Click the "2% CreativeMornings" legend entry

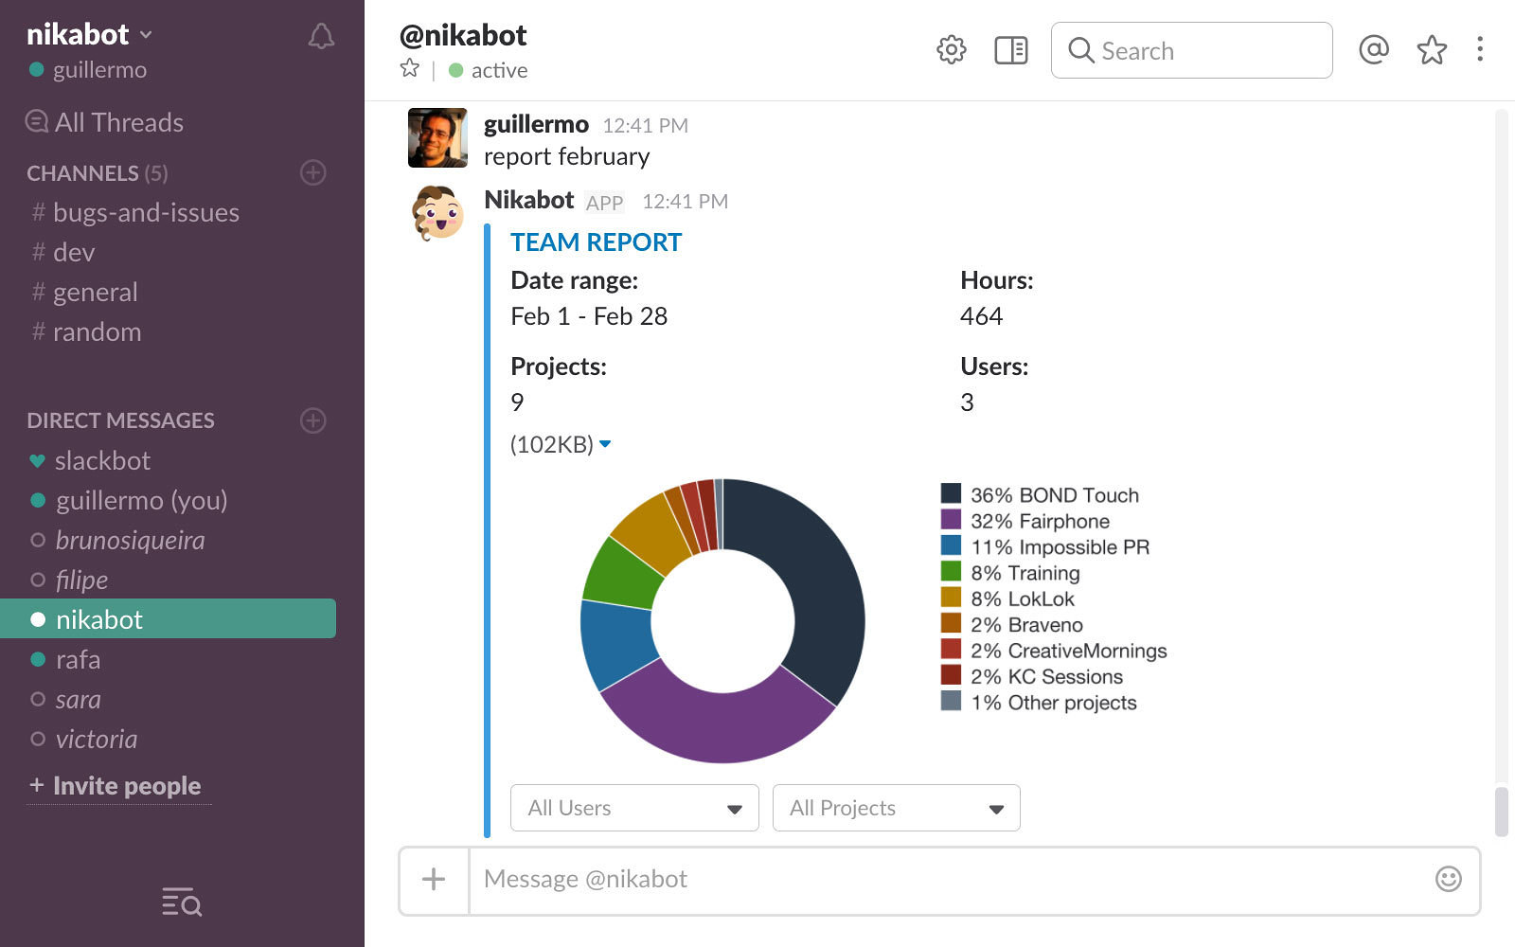point(1054,651)
